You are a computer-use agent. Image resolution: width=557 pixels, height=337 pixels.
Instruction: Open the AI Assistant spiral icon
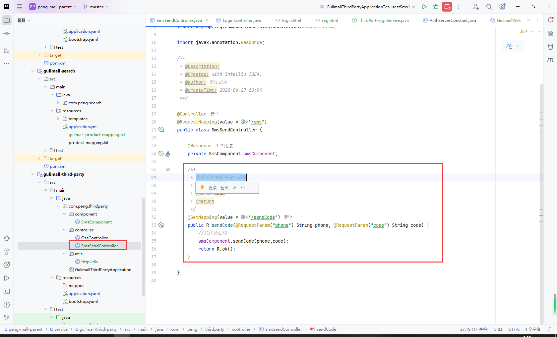click(550, 33)
